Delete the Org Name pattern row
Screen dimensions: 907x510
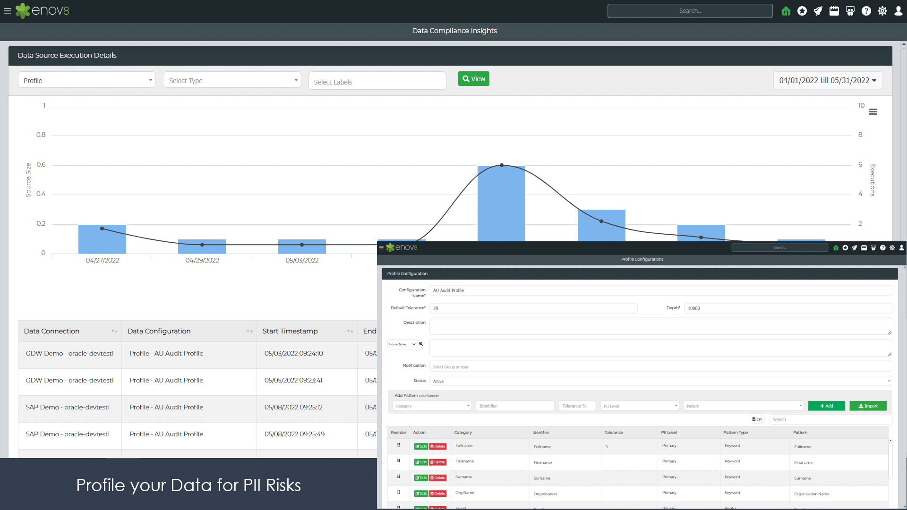click(438, 493)
